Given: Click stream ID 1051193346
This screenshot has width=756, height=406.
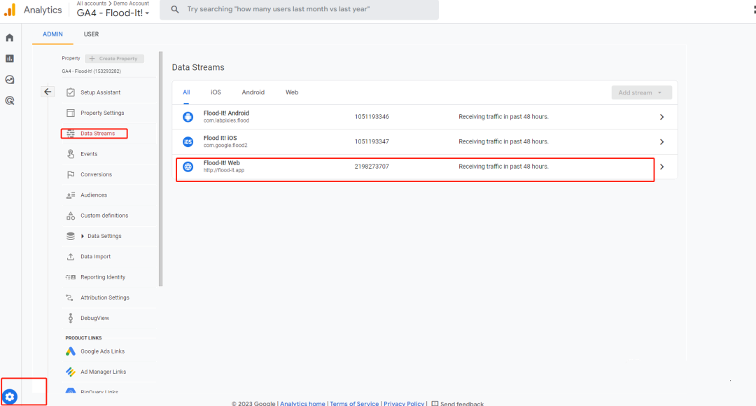Looking at the screenshot, I should 372,117.
